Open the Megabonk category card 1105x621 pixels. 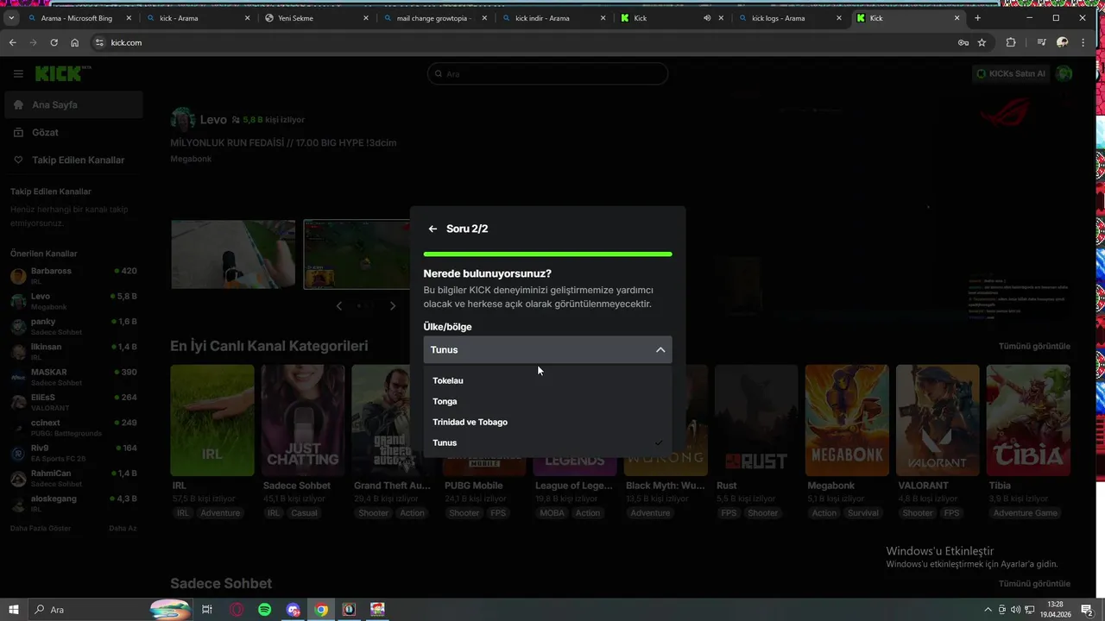pos(847,420)
